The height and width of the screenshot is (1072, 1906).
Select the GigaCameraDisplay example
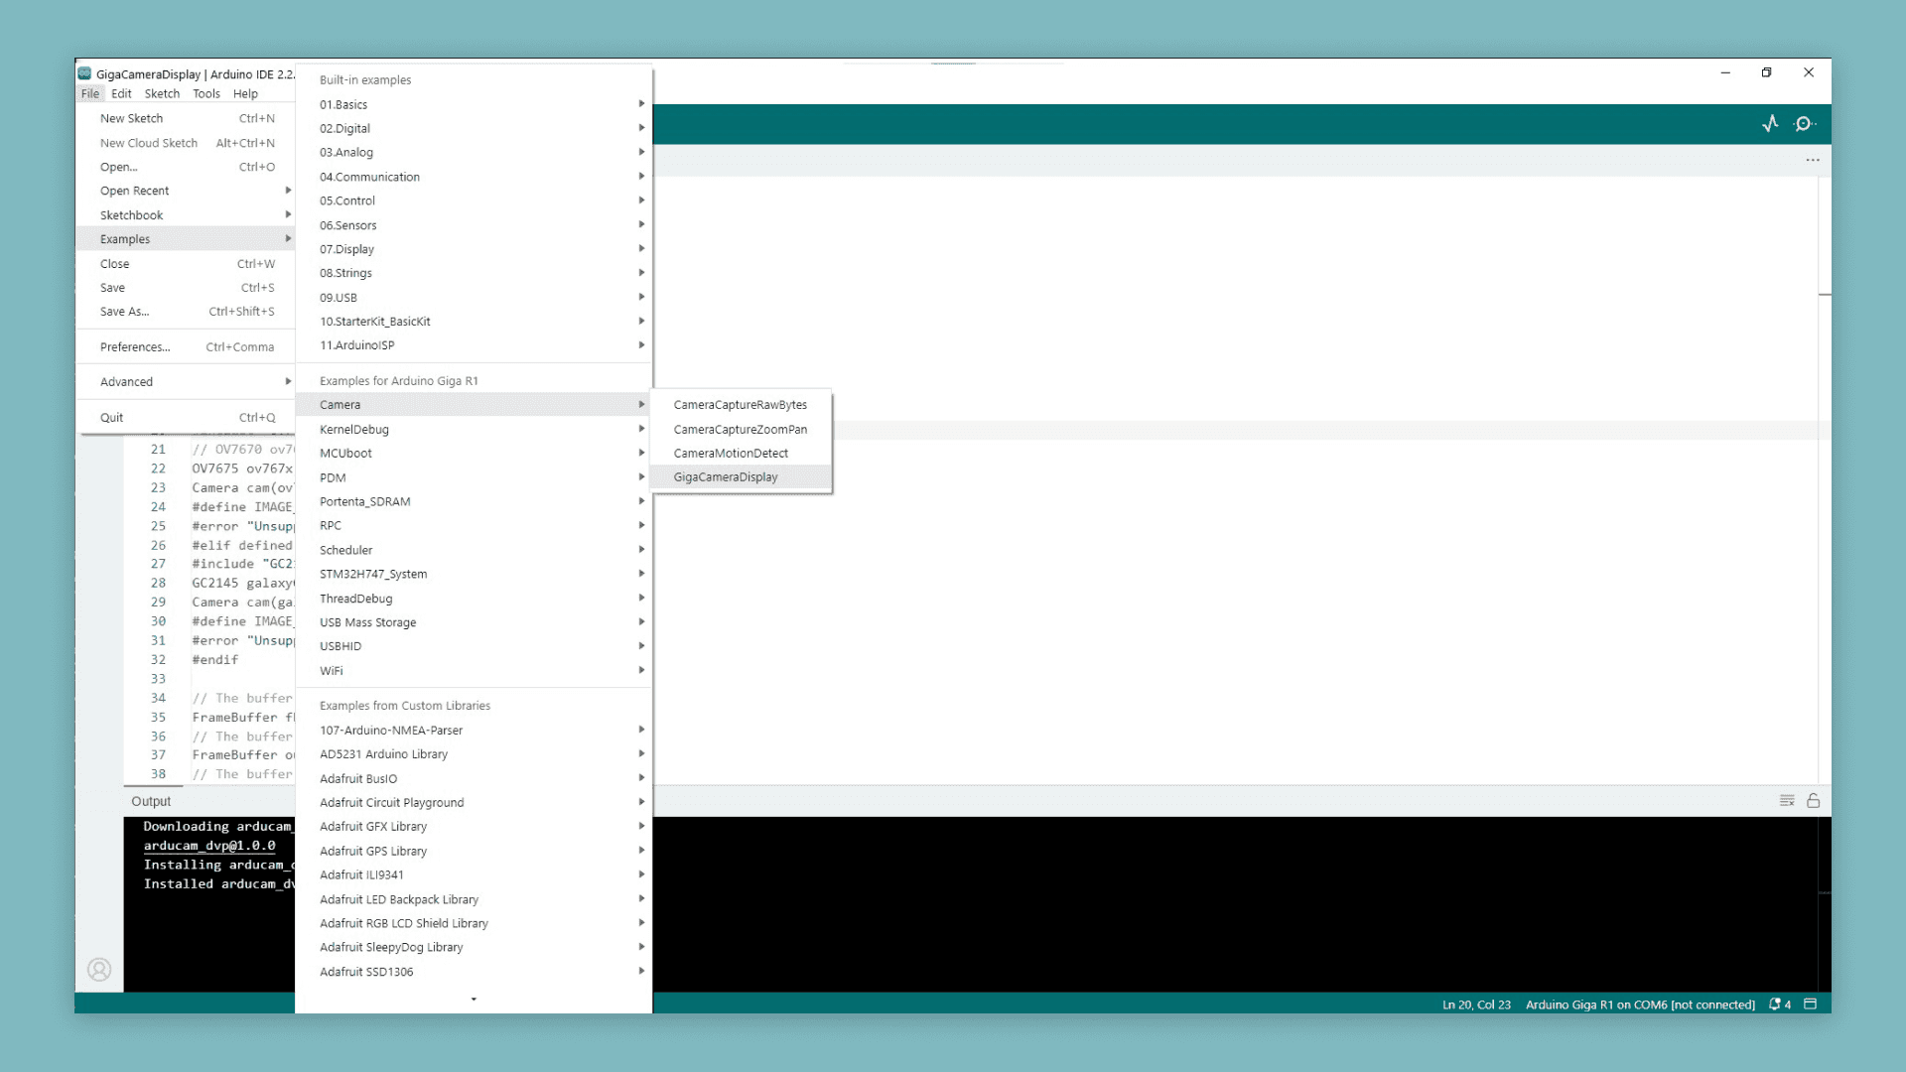[726, 477]
